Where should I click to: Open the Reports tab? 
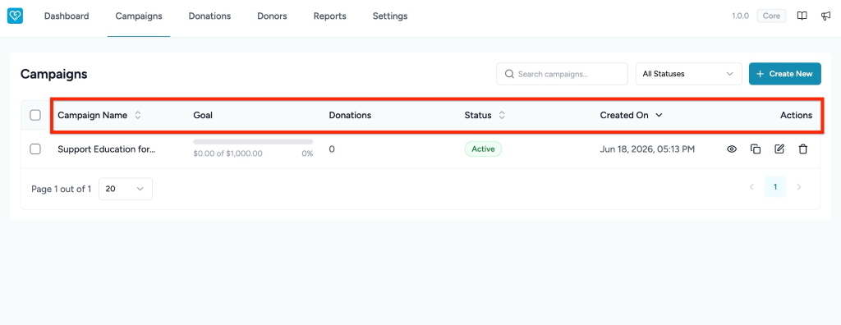coord(330,16)
